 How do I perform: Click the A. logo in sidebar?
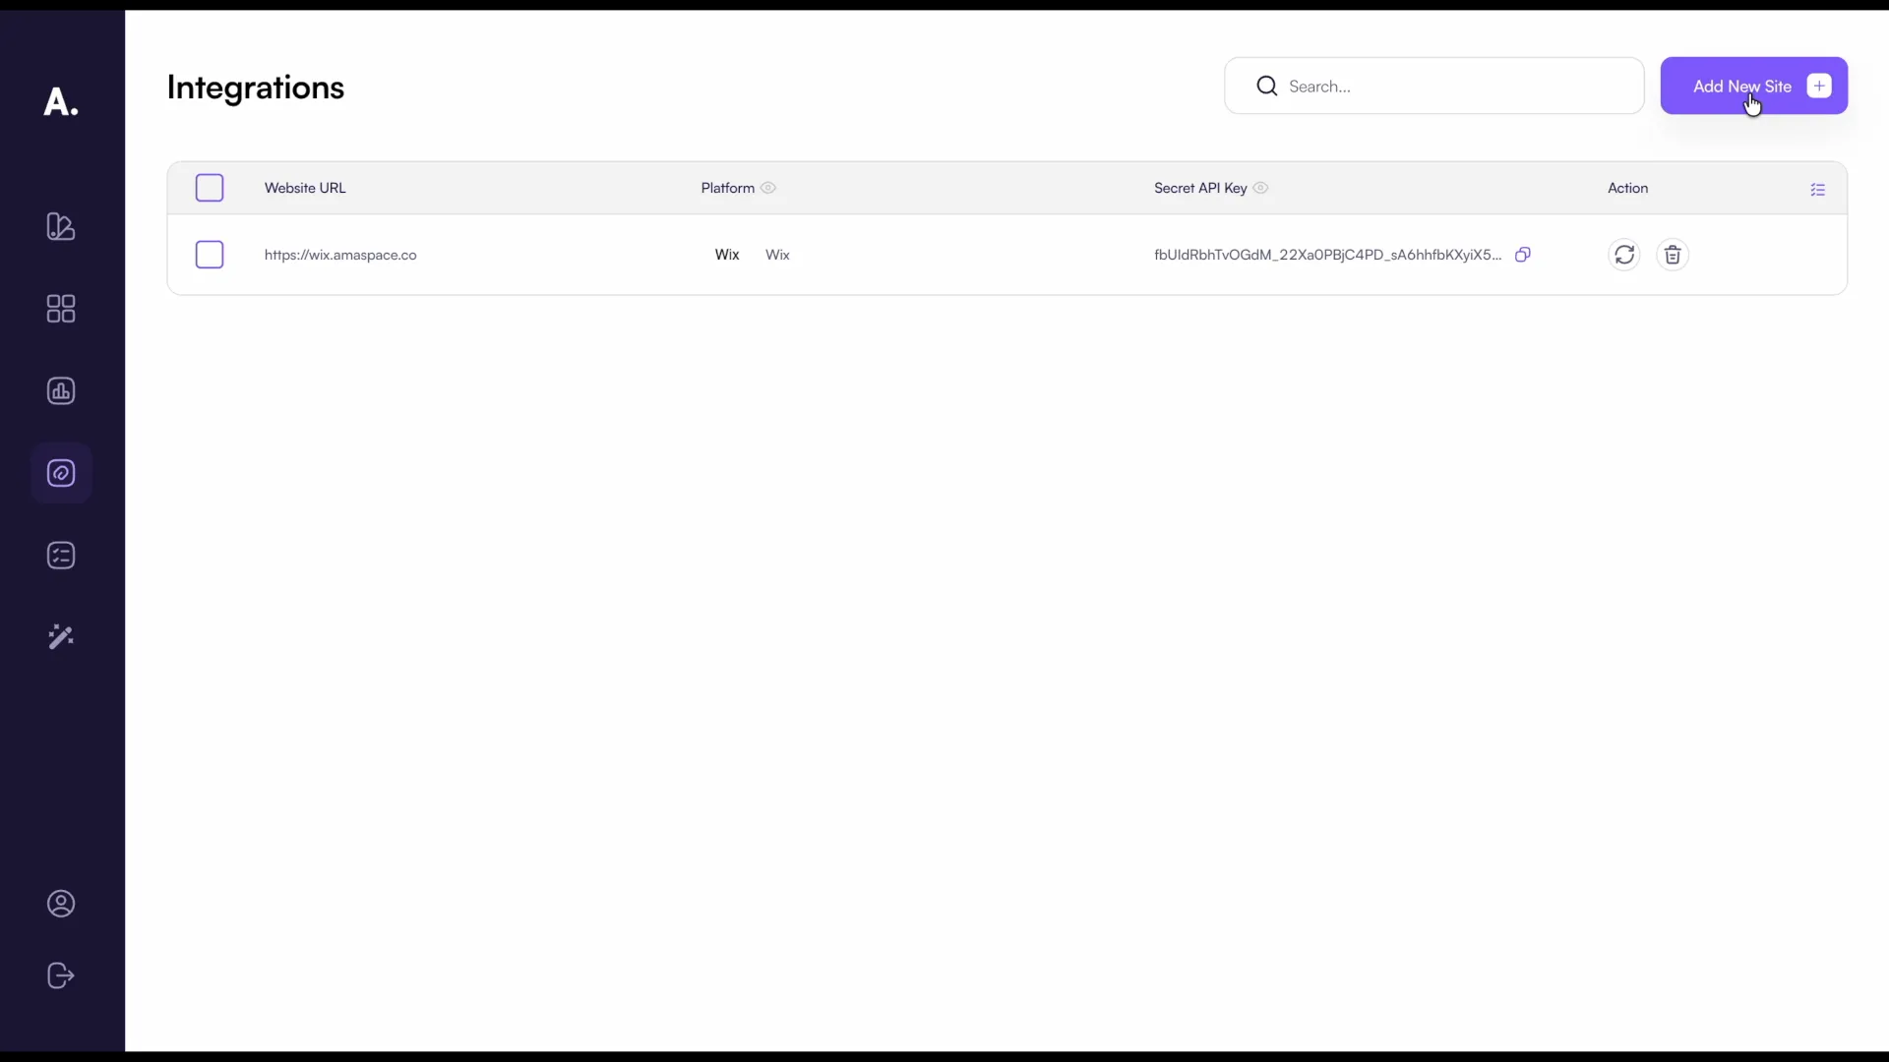61,101
